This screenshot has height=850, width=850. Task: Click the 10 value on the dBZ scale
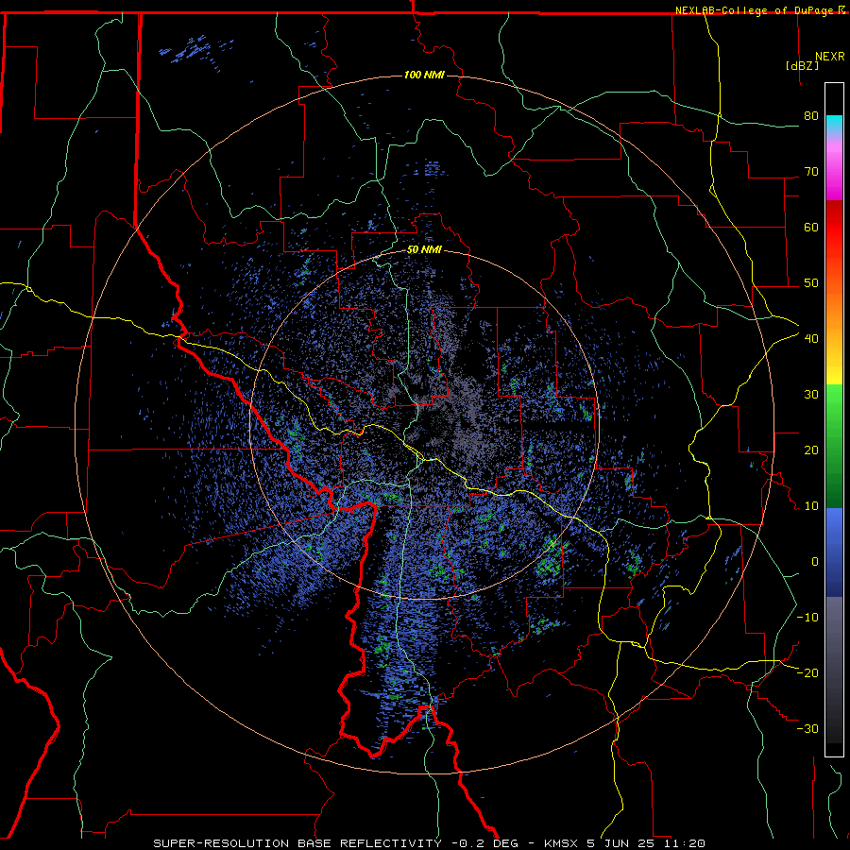[x=811, y=506]
